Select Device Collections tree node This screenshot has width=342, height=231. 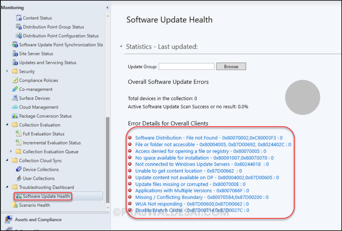tap(41, 169)
